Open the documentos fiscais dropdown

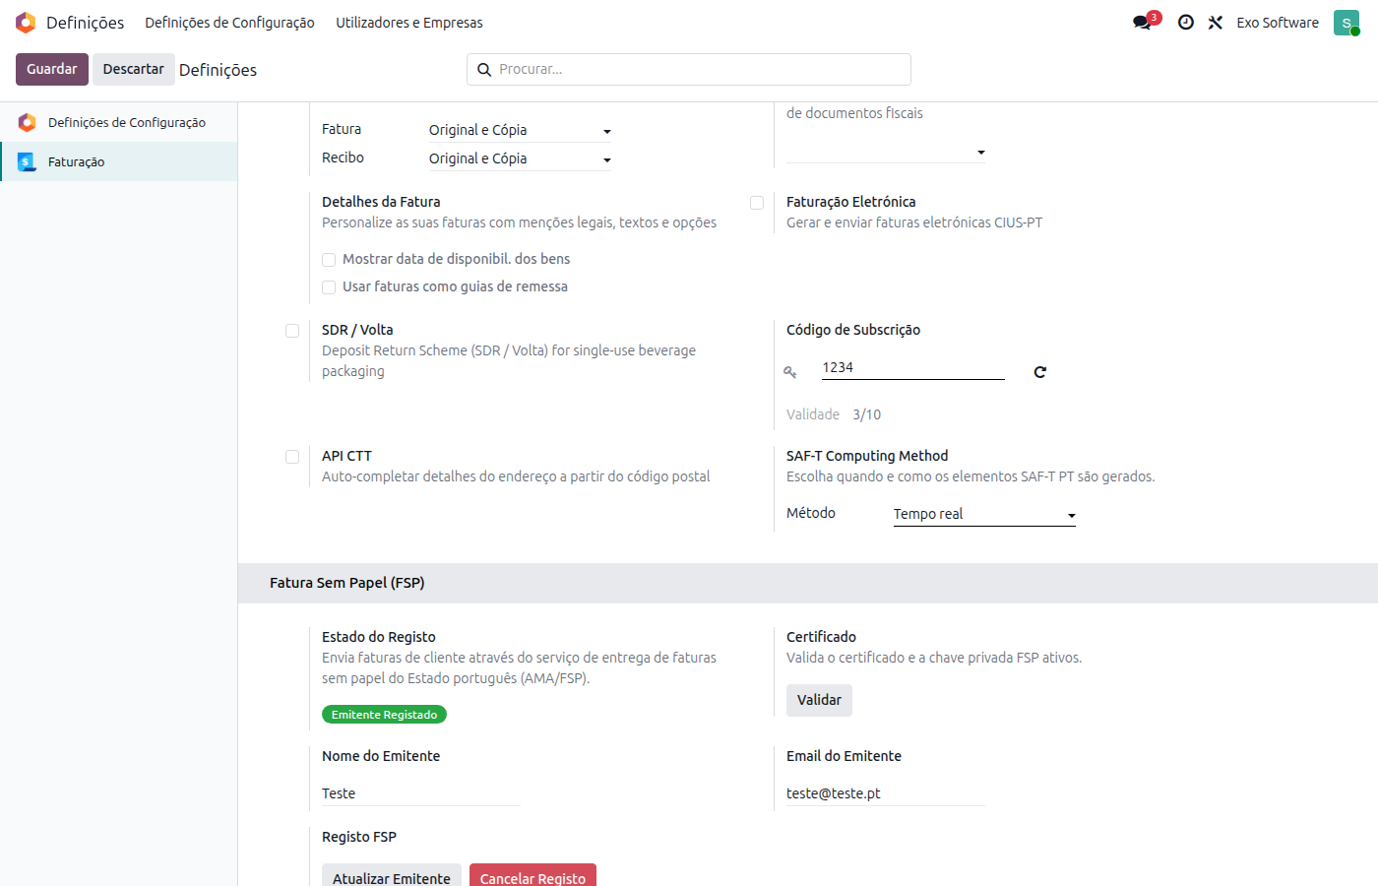886,151
